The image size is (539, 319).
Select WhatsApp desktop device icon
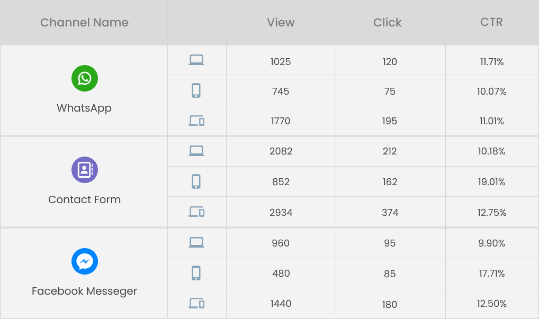tap(196, 60)
